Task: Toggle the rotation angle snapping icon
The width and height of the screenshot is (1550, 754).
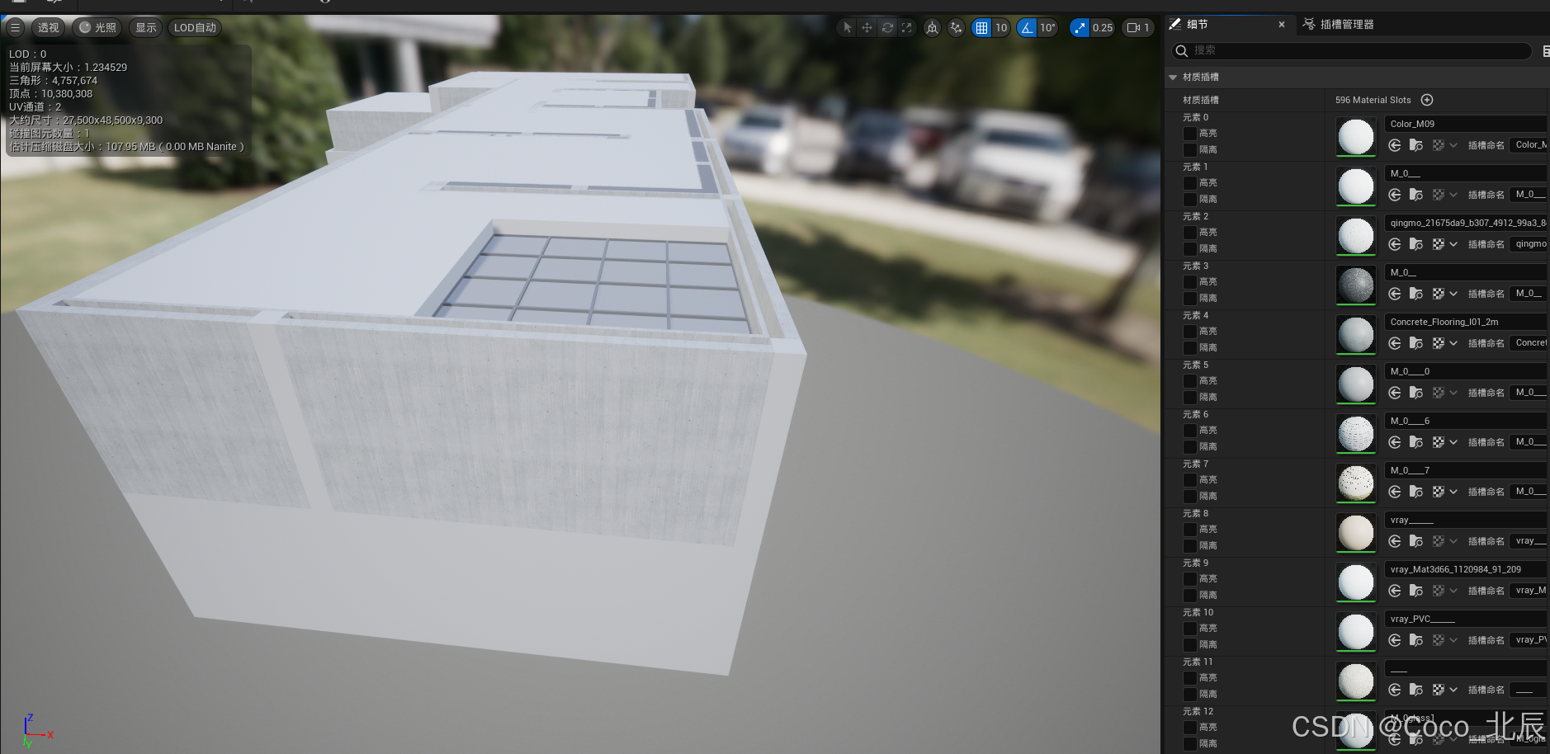Action: point(1027,27)
